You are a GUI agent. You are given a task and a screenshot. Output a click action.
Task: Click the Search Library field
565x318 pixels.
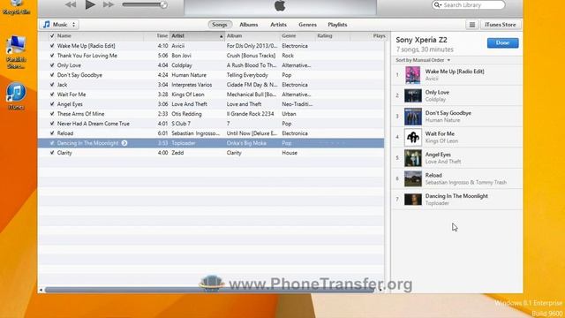469,4
